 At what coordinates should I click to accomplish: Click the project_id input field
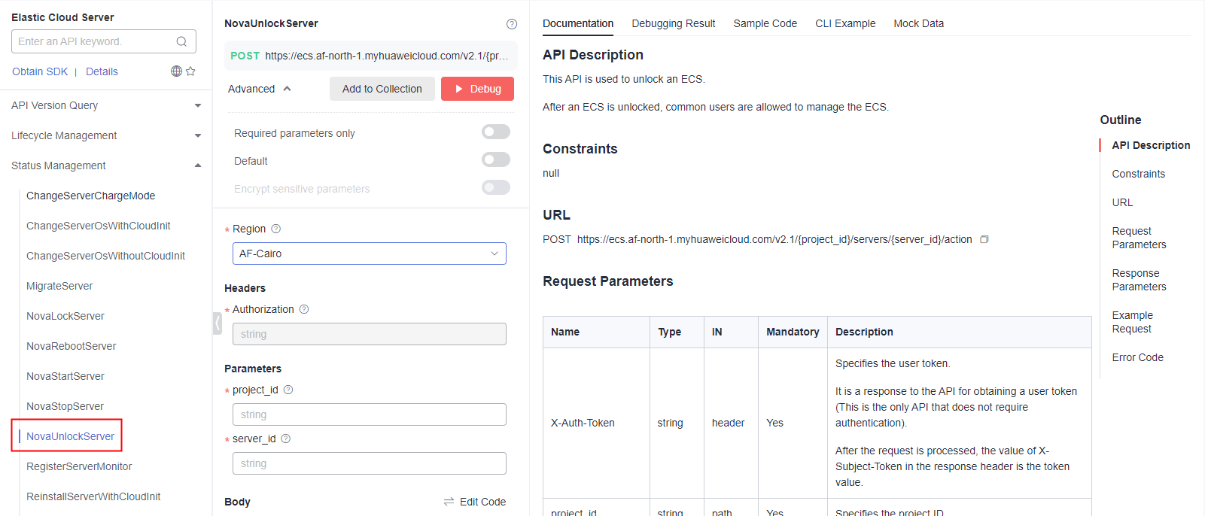point(370,414)
